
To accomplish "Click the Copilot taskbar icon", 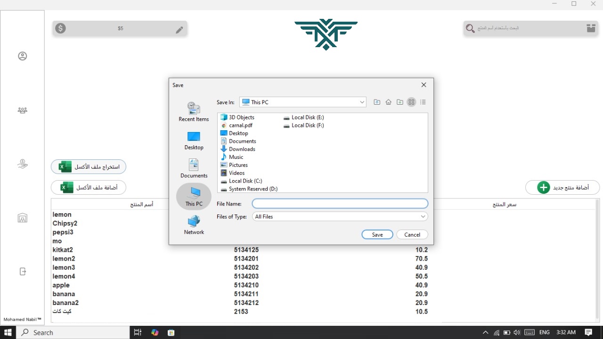I will point(155,332).
